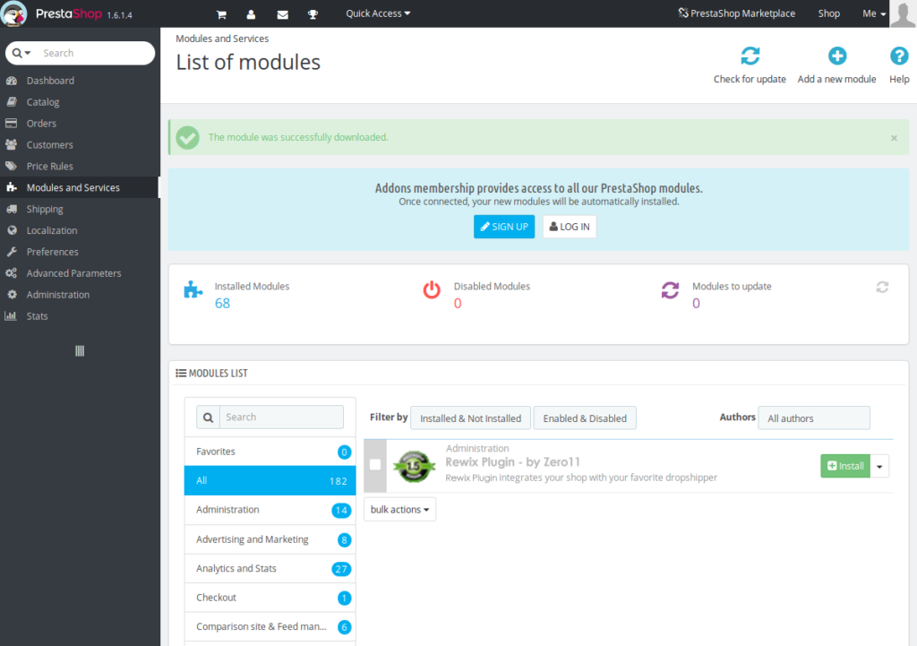Open the Me account dropdown
The width and height of the screenshot is (917, 646).
[x=874, y=13]
